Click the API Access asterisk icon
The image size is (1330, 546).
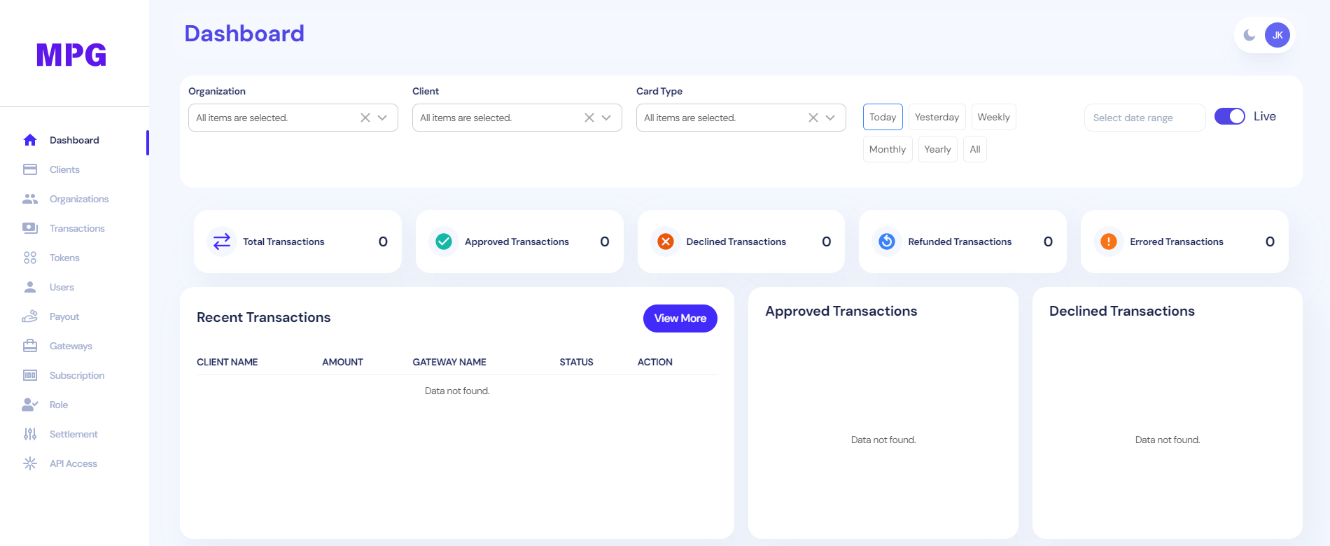pos(30,463)
